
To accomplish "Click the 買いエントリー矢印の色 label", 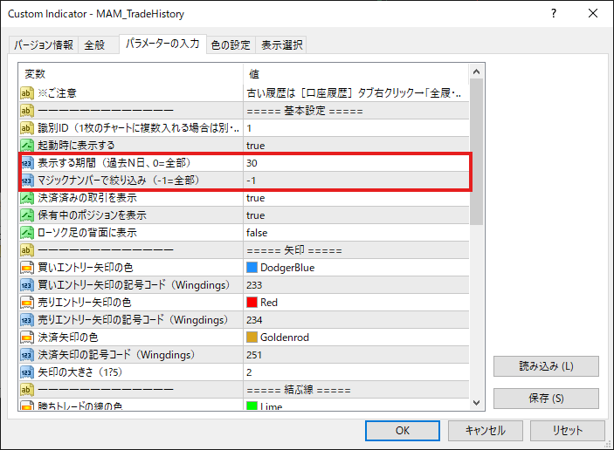I will pyautogui.click(x=86, y=268).
